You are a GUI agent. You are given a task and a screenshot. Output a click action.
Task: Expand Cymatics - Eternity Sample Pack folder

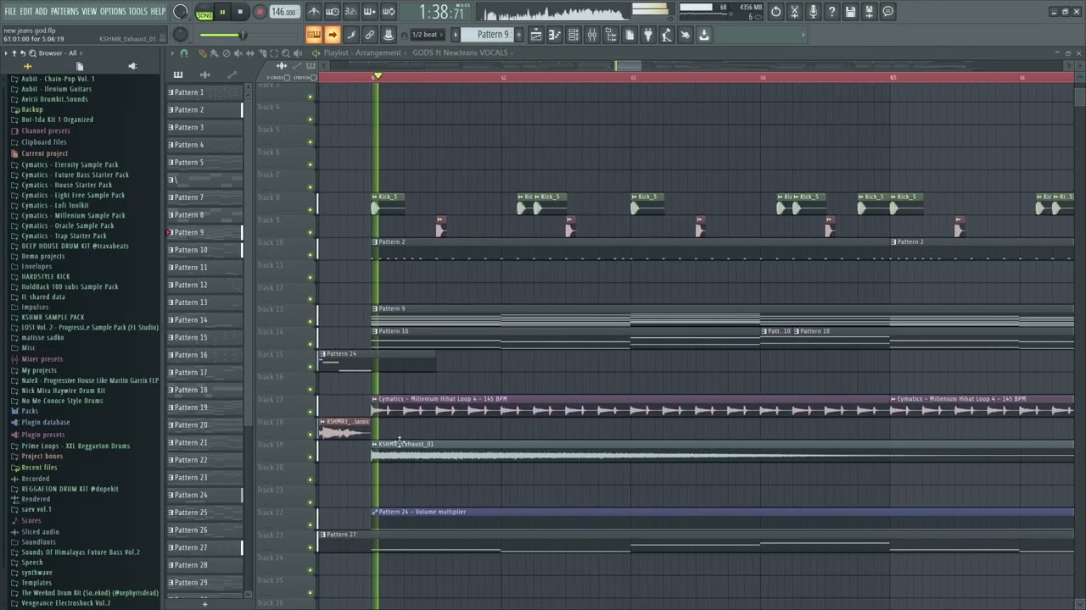tap(70, 164)
